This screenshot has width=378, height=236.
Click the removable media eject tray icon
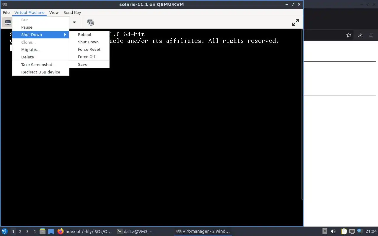pos(325,232)
